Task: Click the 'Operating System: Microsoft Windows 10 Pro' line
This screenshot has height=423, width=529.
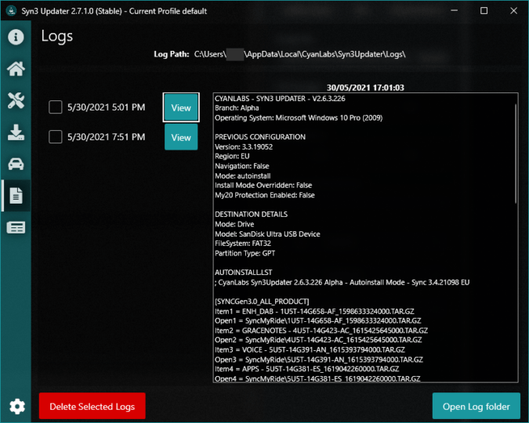Action: coord(299,117)
